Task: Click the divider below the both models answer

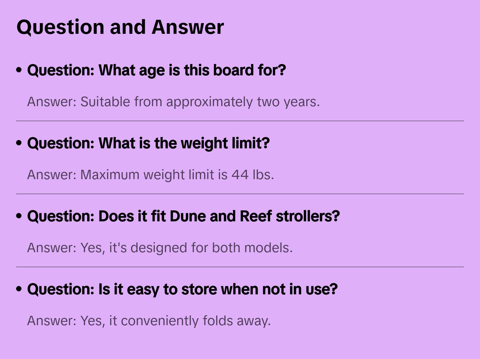Action: 240,267
